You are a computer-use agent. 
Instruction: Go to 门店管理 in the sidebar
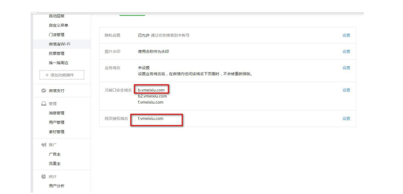click(x=56, y=35)
